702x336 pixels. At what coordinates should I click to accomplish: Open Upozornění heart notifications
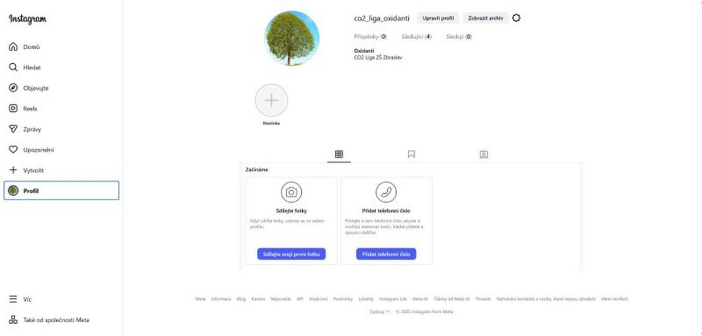point(13,150)
